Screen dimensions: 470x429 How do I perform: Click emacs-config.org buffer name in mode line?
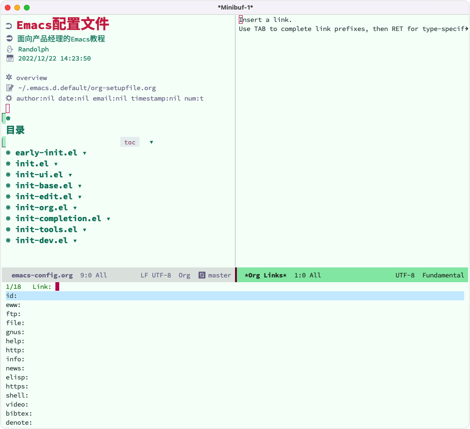(42, 275)
